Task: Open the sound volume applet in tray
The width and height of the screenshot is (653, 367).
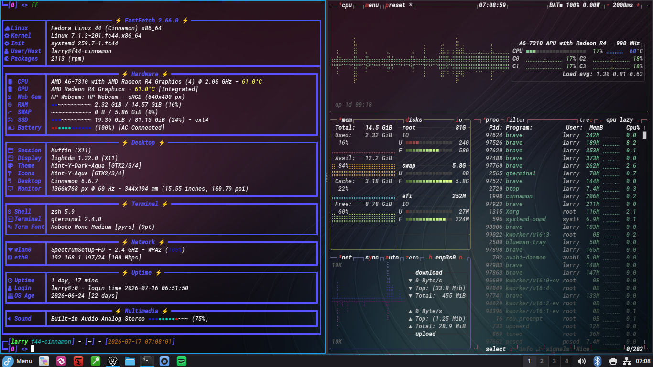Action: tap(582, 361)
